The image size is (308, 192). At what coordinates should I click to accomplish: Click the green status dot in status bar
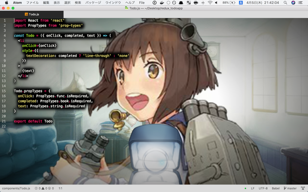(245, 188)
